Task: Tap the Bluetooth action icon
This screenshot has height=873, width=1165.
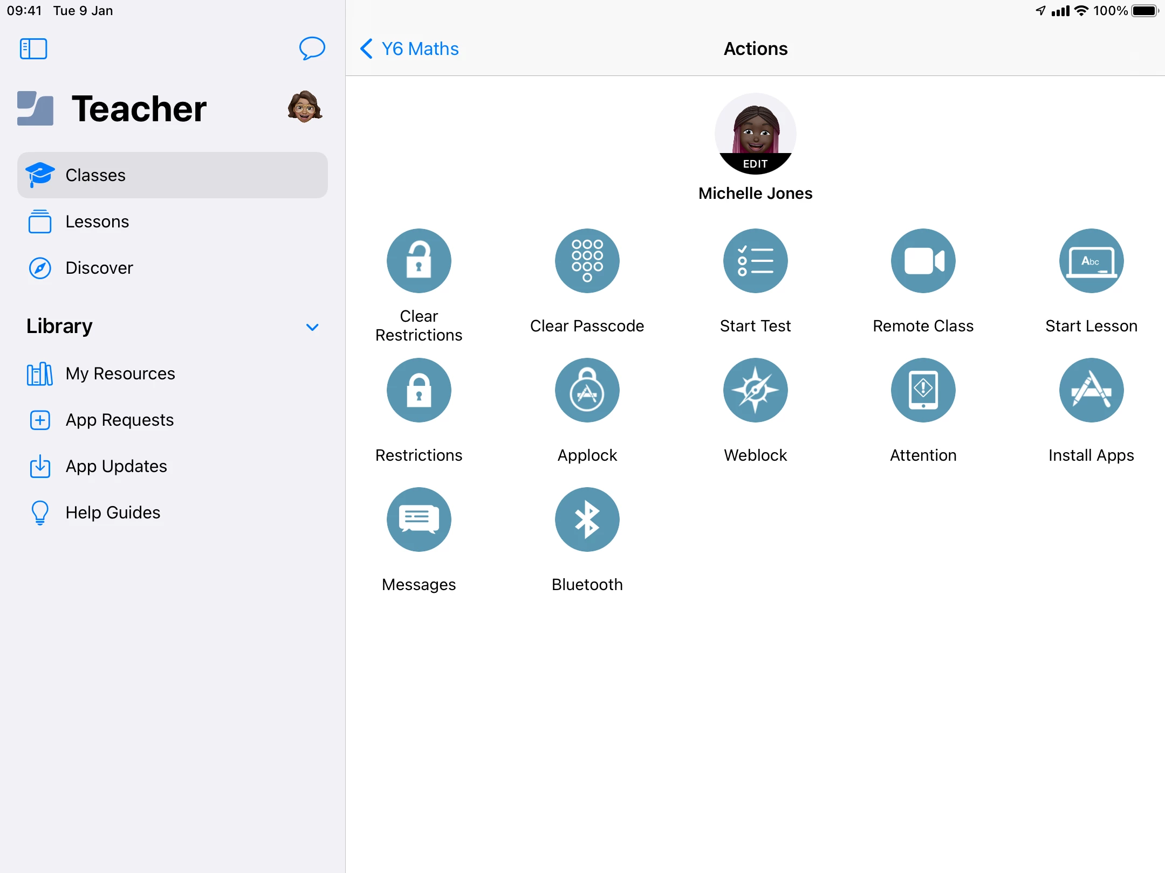Action: pos(587,519)
